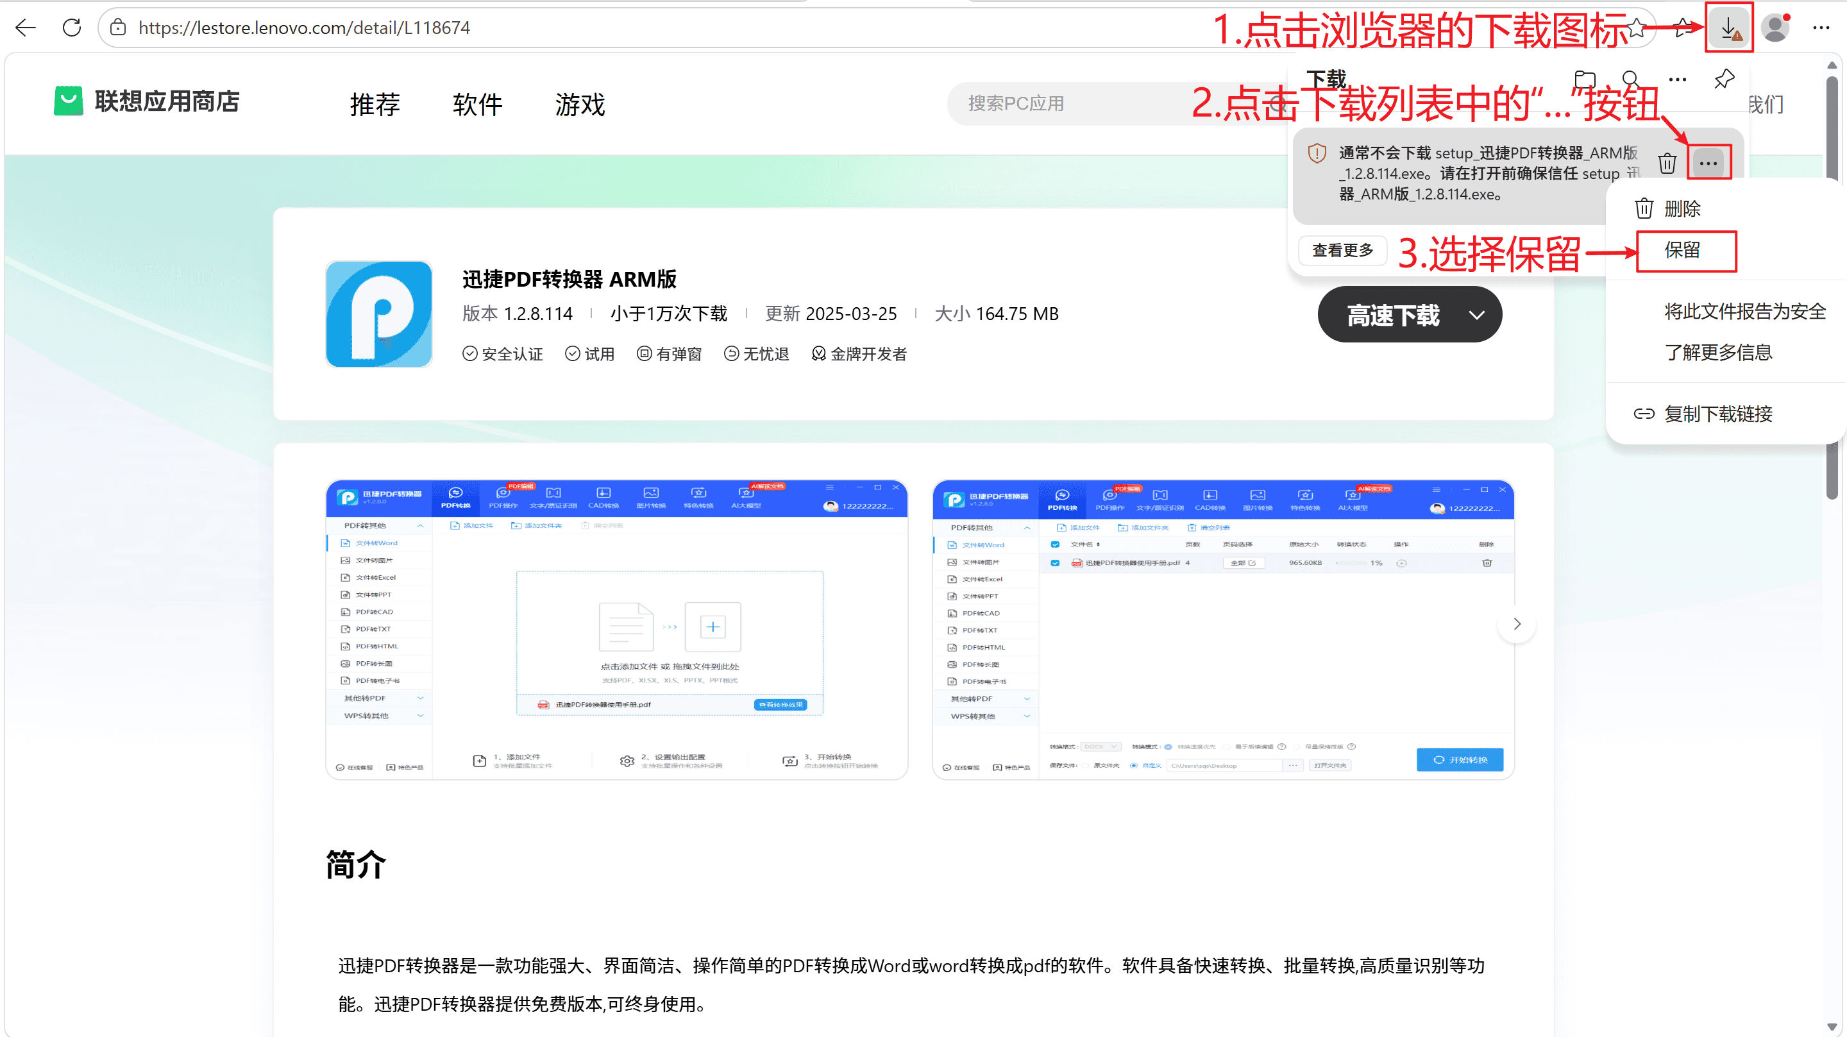Viewport: 1847px width, 1037px height.
Task: Open the first app screenshot thumbnail
Action: click(x=616, y=630)
